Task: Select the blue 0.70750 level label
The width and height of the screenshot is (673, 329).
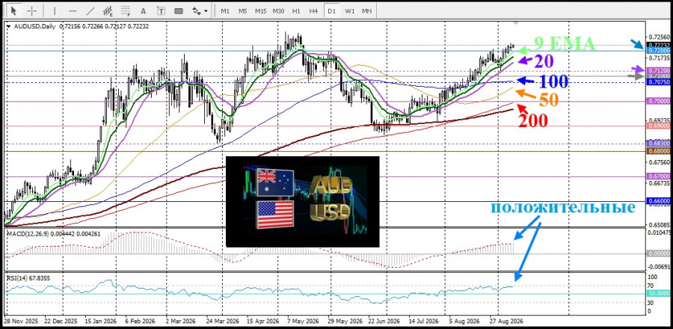Action: (x=658, y=82)
